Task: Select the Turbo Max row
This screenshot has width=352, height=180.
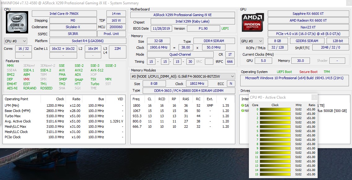Action: point(64,116)
